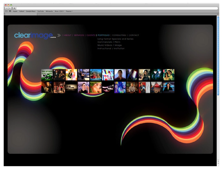Open the 'Our Future' video thumbnail
This screenshot has width=222, height=169.
71,87
